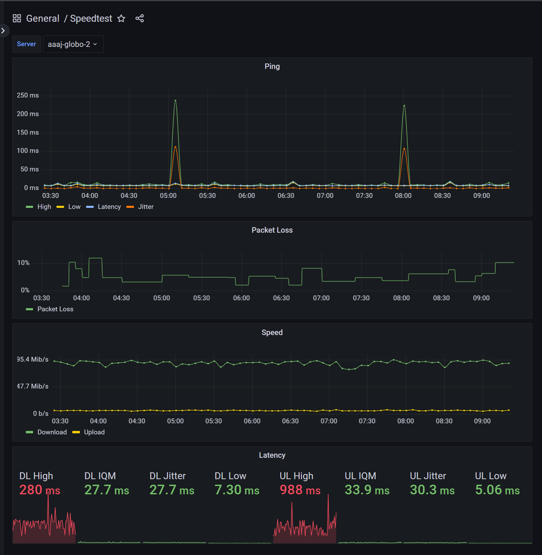Viewport: 542px width, 555px height.
Task: Open the Packet Loss panel title menu
Action: (x=272, y=230)
